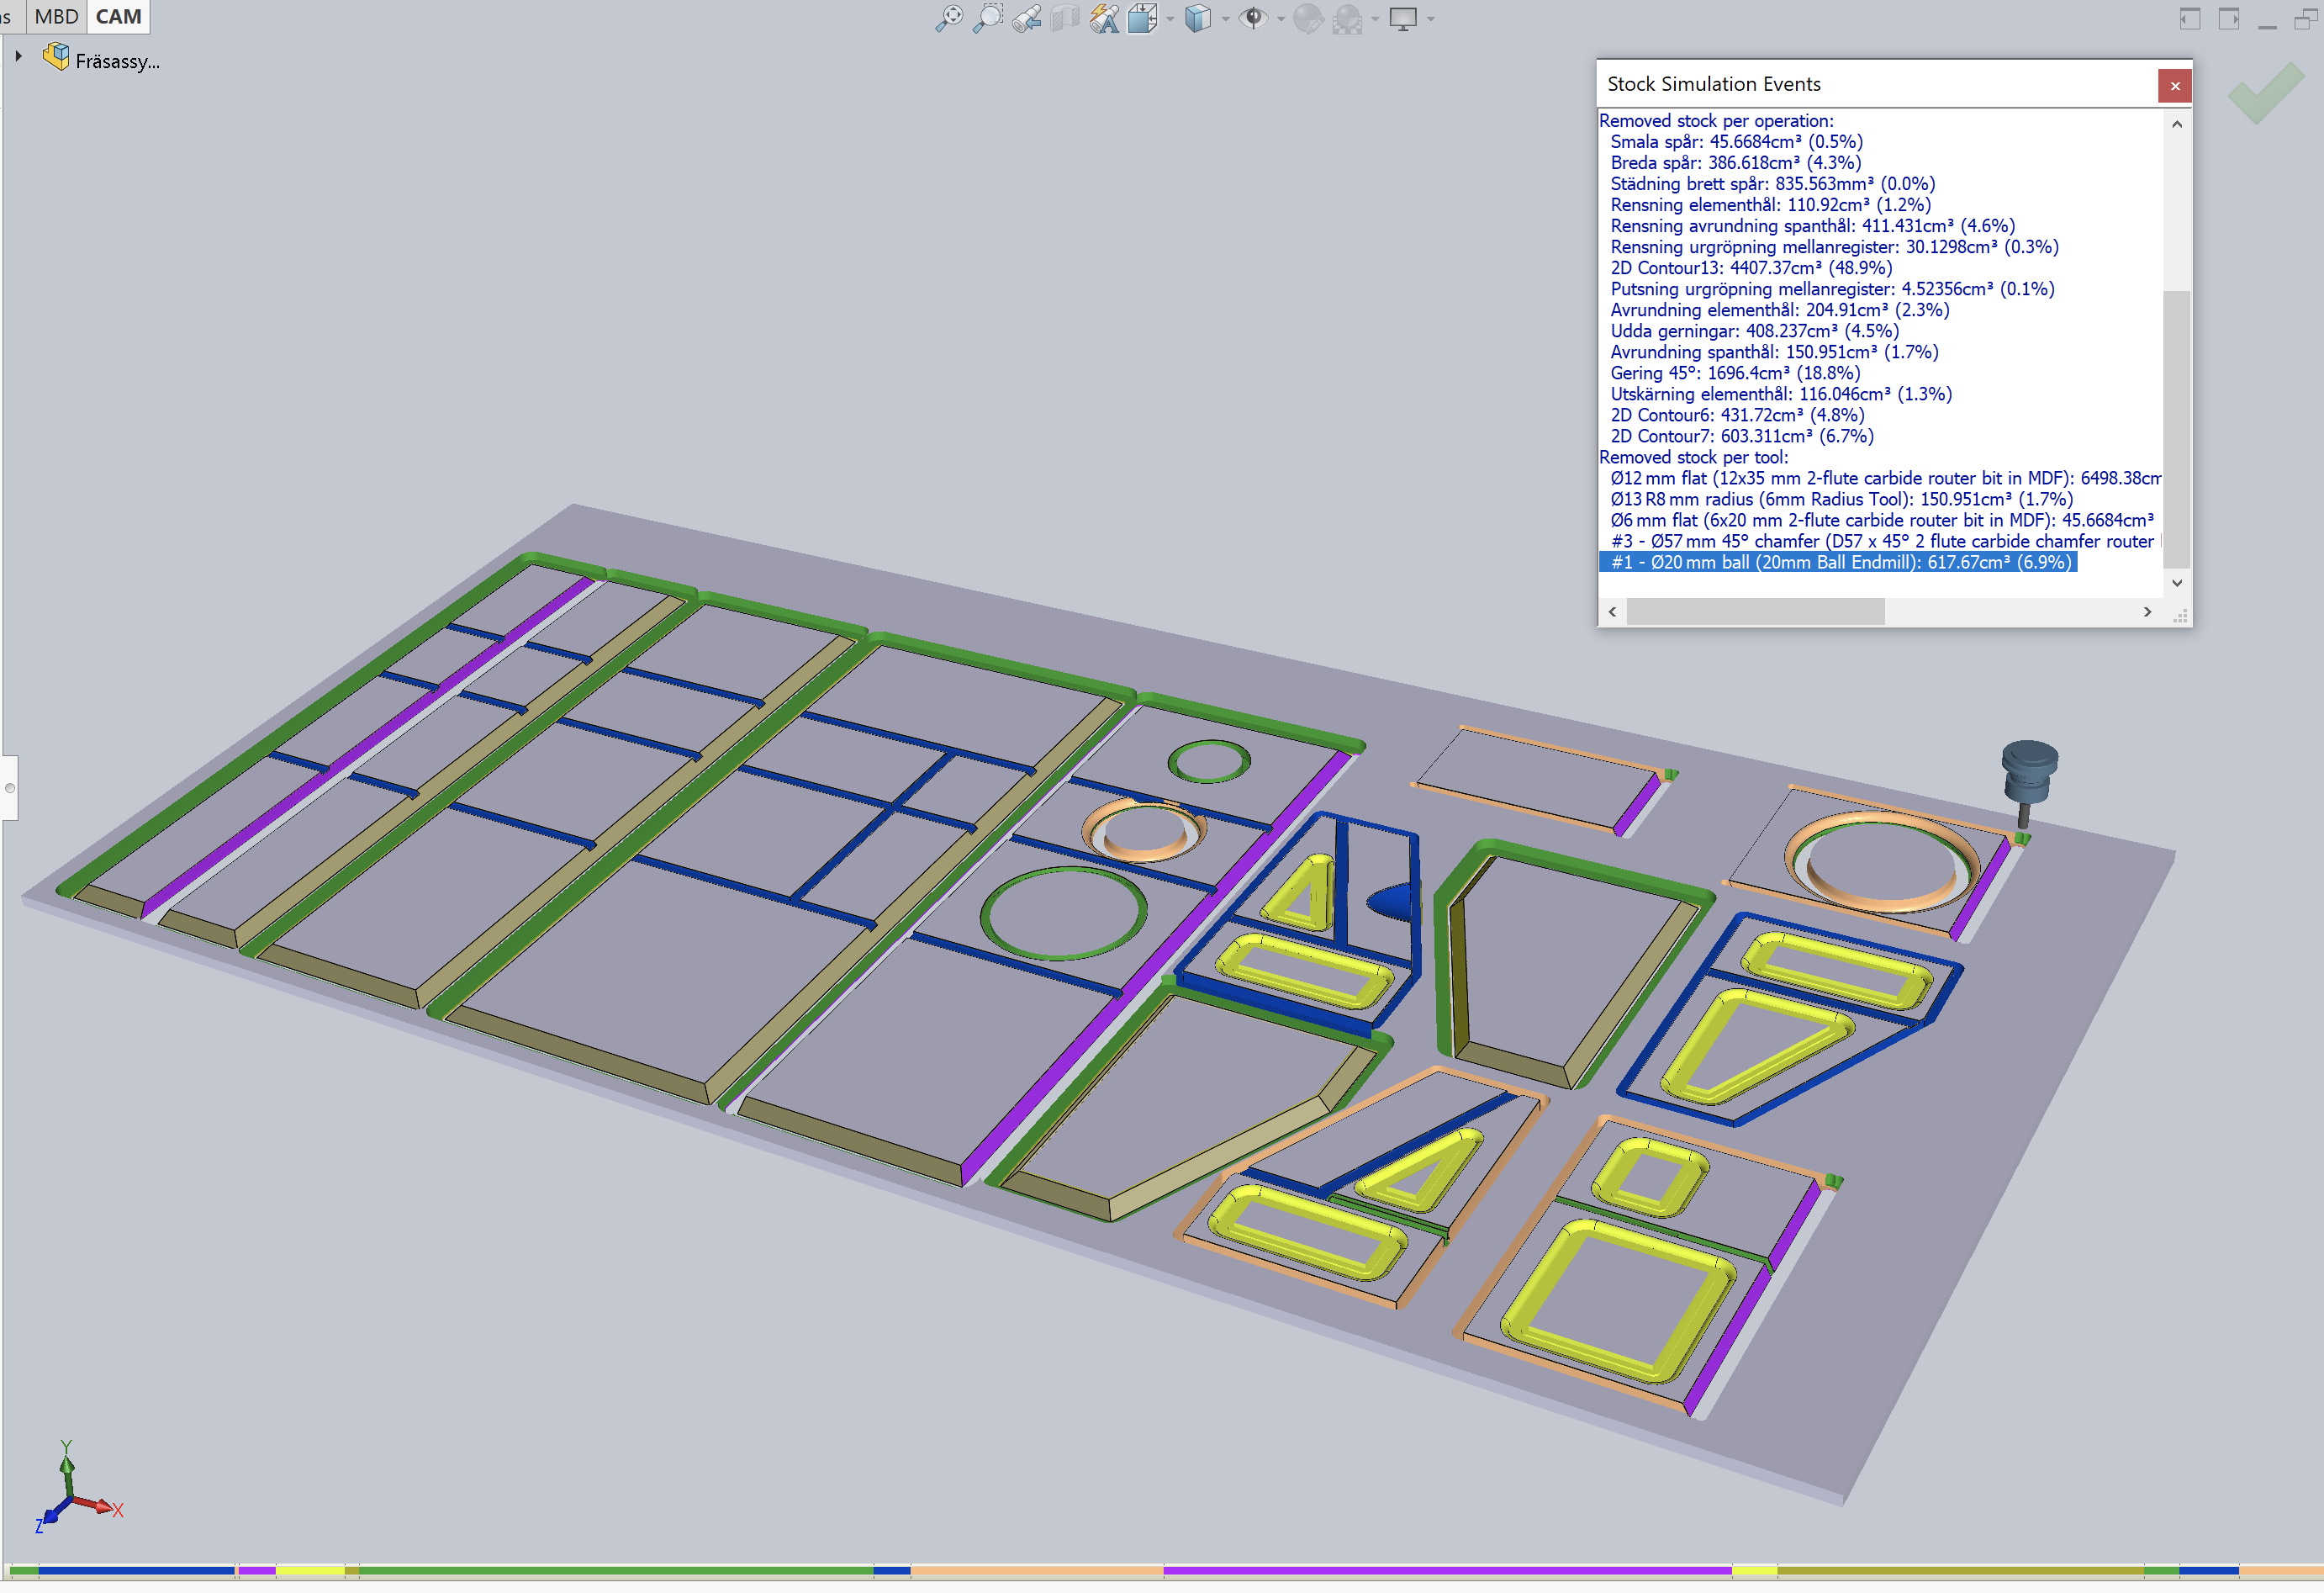Click the Previous View icon
This screenshot has height=1593, width=2324.
[x=1026, y=18]
